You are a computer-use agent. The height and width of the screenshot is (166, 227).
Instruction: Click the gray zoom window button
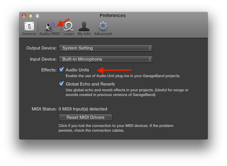[x=37, y=15]
